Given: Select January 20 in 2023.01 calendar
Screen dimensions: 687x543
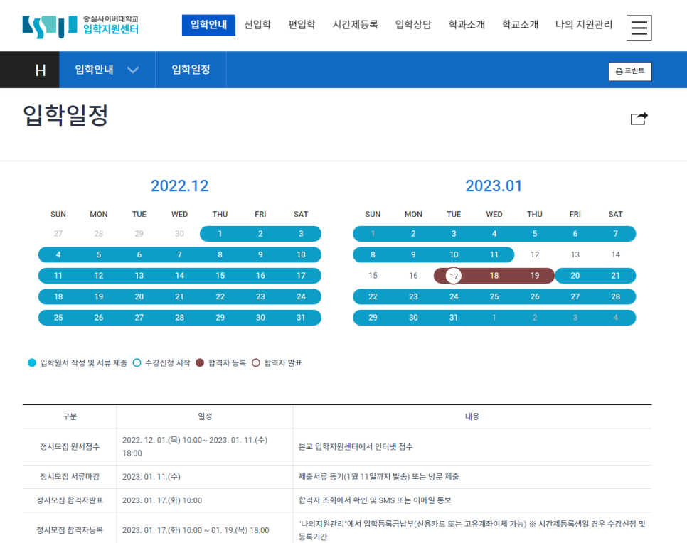Looking at the screenshot, I should click(575, 276).
